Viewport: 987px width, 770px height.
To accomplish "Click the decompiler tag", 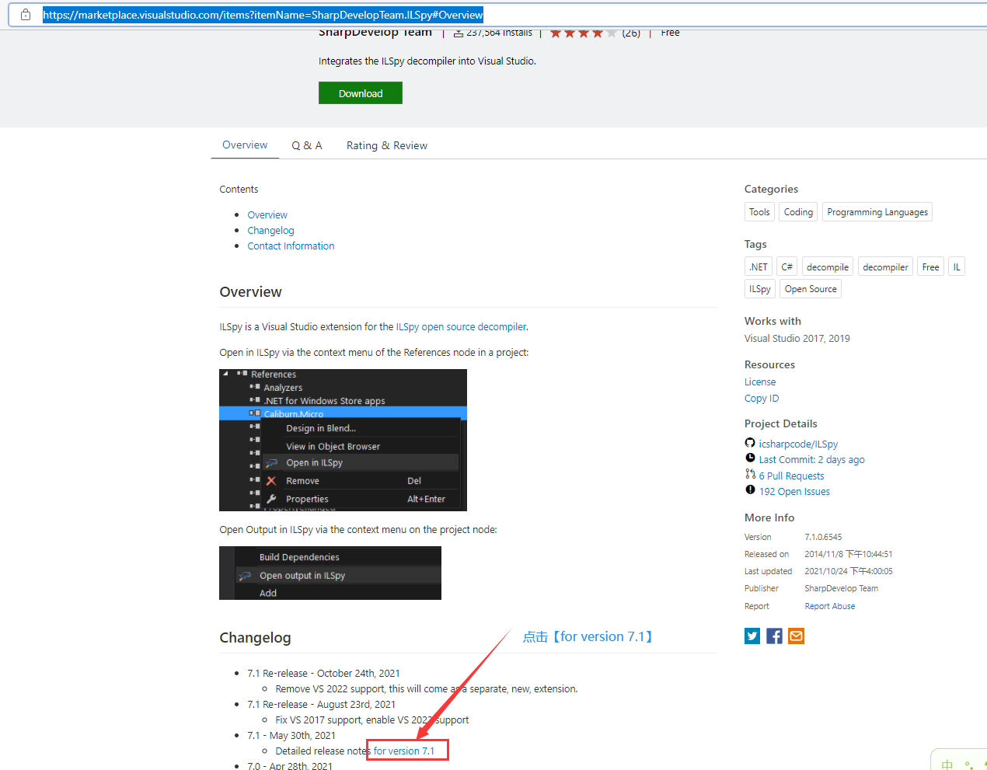I will point(885,267).
